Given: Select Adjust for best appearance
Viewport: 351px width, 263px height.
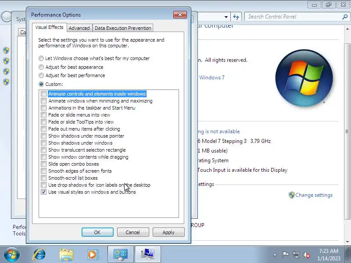Looking at the screenshot, I should tap(41, 67).
